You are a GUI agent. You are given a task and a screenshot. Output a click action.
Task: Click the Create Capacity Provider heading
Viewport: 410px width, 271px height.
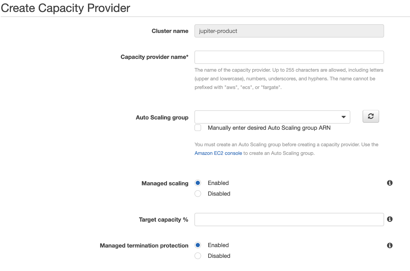pos(66,8)
